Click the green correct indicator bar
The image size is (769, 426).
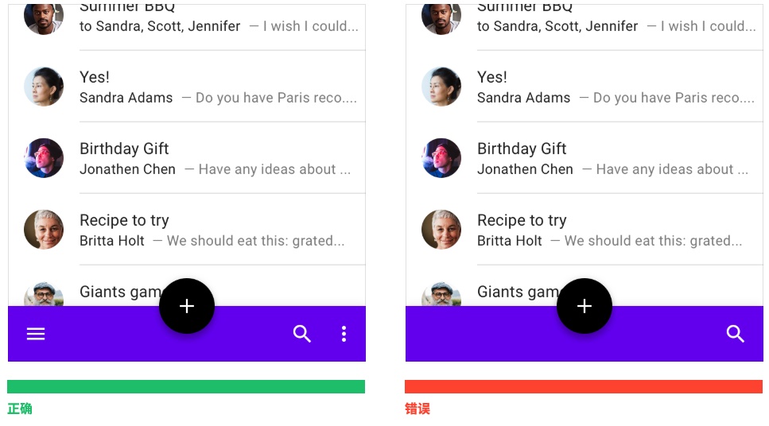[x=186, y=386]
